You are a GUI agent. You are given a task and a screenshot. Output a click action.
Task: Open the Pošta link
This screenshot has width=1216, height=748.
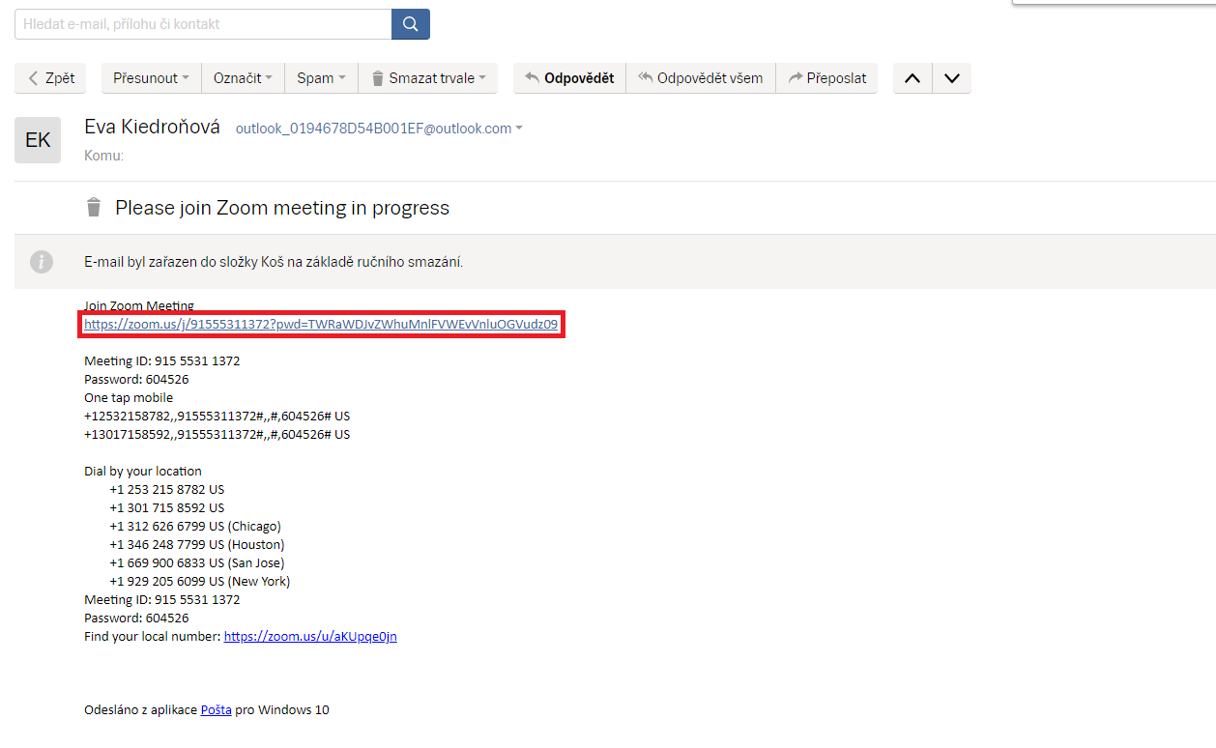point(217,710)
